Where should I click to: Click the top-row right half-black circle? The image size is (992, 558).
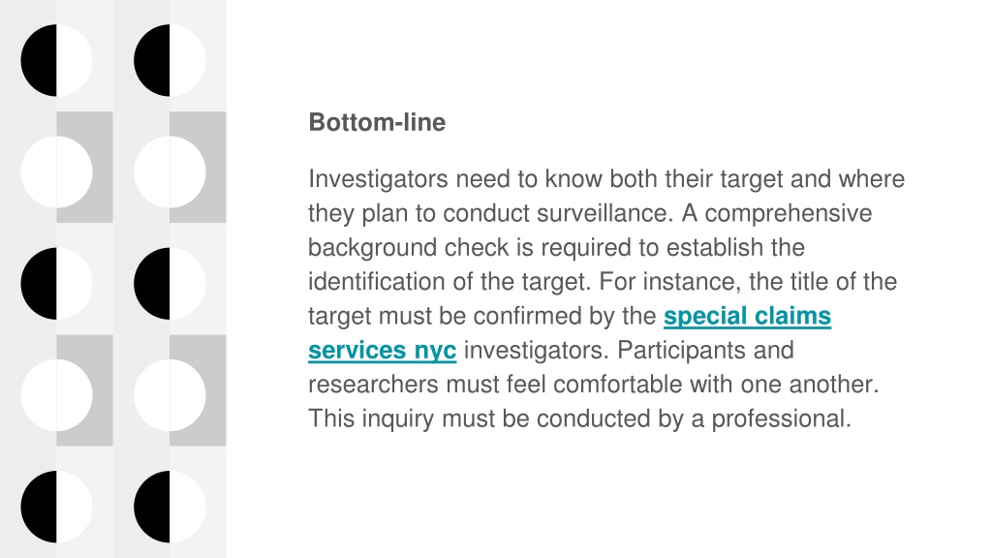coord(170,61)
